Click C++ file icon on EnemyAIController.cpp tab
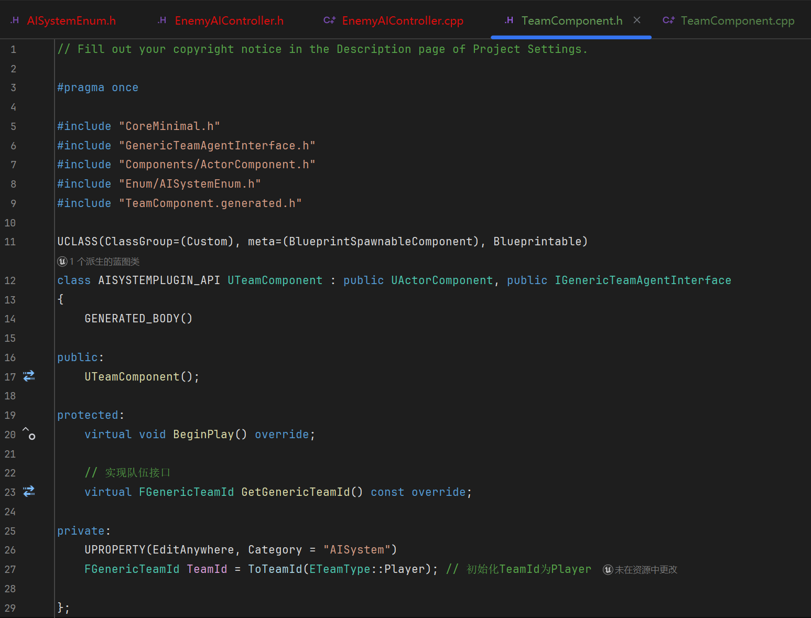This screenshot has width=811, height=618. point(329,20)
